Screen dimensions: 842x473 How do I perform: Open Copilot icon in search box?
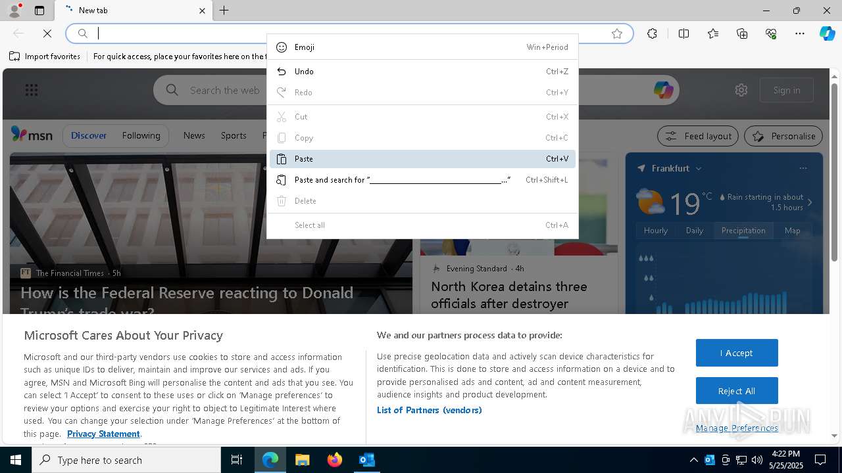(663, 90)
